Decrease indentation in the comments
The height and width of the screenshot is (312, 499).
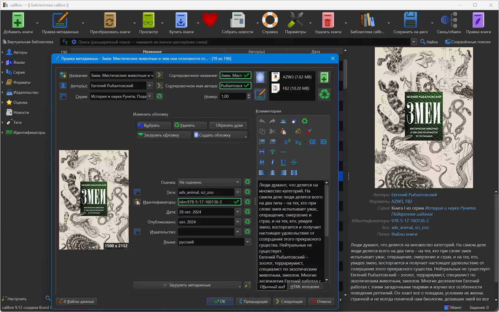[x=323, y=142]
